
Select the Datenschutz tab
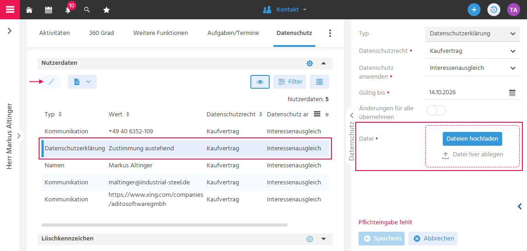pos(294,33)
